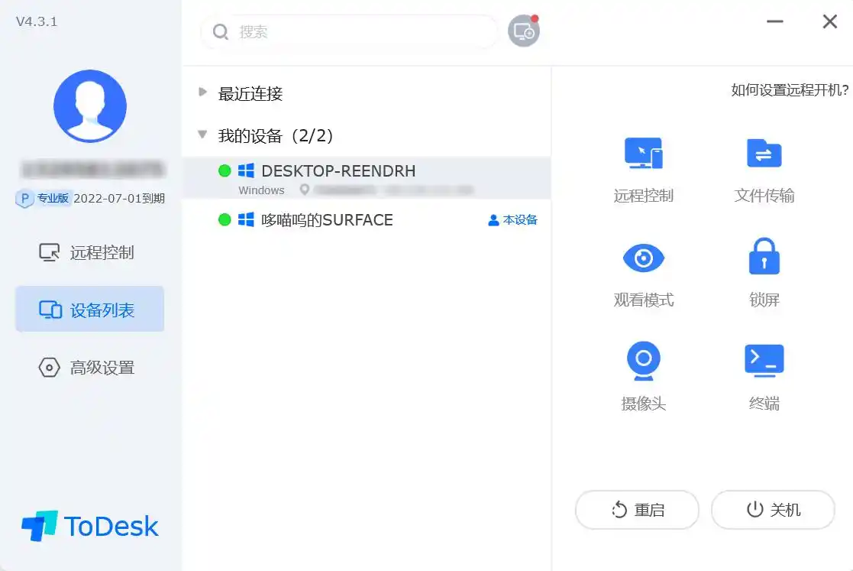Click the blue user avatar
853x571 pixels.
click(90, 106)
